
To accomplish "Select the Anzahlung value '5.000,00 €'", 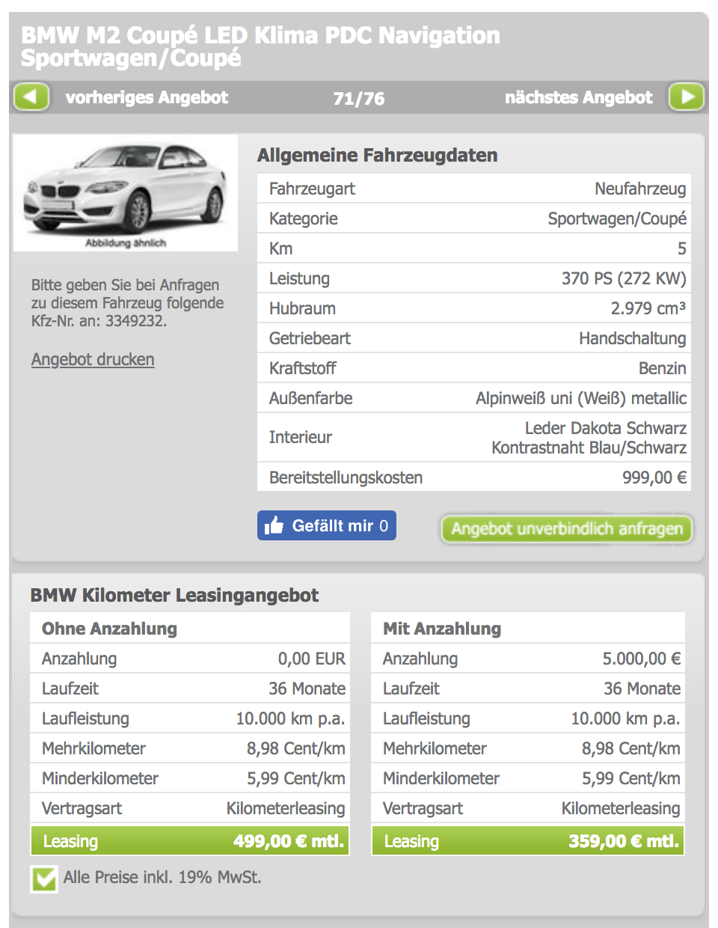I will tap(642, 659).
